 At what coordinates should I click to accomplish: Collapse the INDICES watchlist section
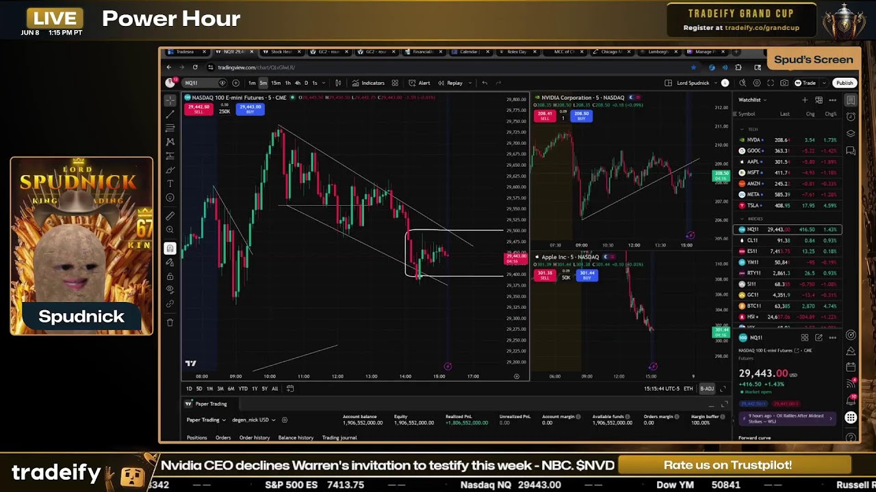(x=742, y=219)
